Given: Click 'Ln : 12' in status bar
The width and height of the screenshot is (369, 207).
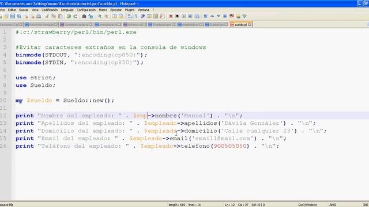Looking at the screenshot, I should pyautogui.click(x=229, y=205).
